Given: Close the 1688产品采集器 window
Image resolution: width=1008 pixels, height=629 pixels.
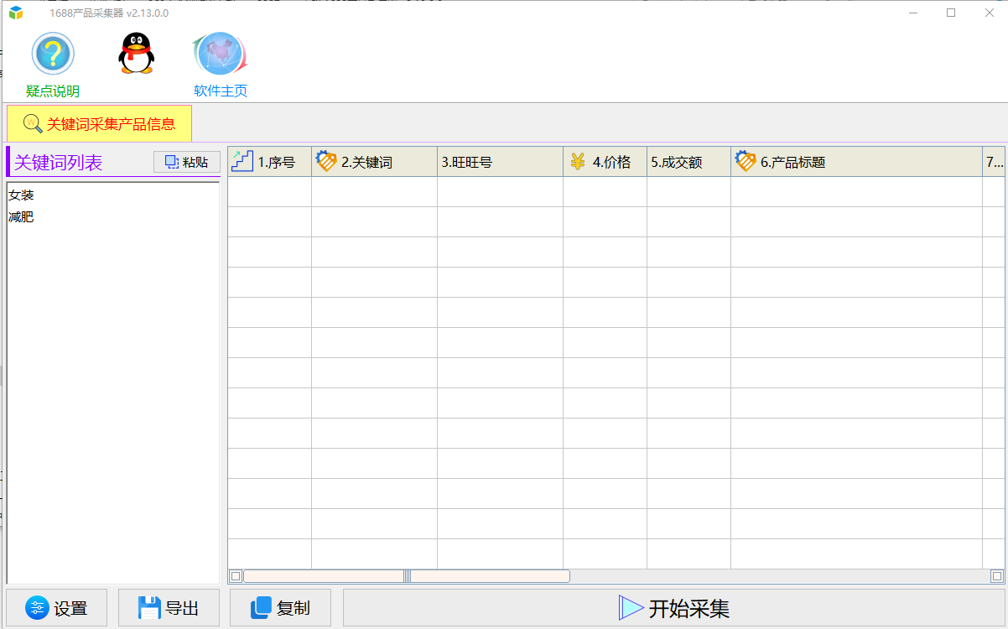Looking at the screenshot, I should (x=989, y=13).
